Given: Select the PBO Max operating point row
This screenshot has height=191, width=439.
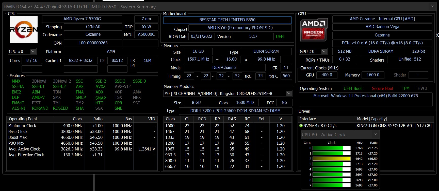Looking at the screenshot, I should pos(82,143).
